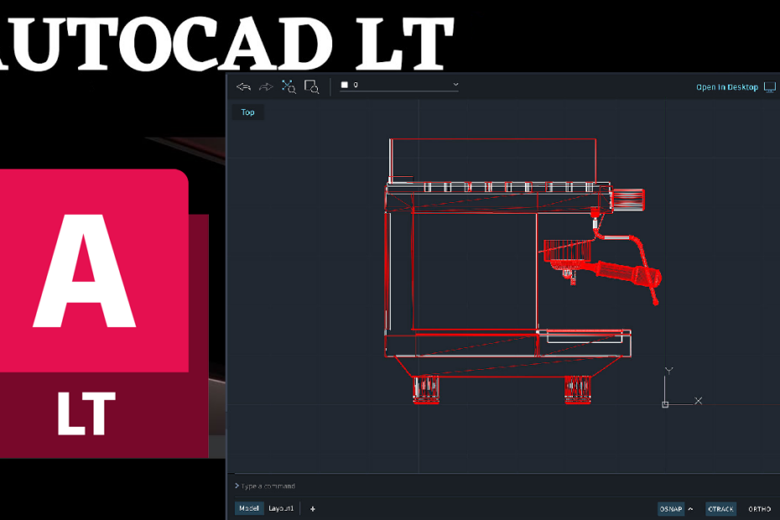Select the zoom extents tool
Image resolution: width=780 pixels, height=520 pixels.
(289, 86)
